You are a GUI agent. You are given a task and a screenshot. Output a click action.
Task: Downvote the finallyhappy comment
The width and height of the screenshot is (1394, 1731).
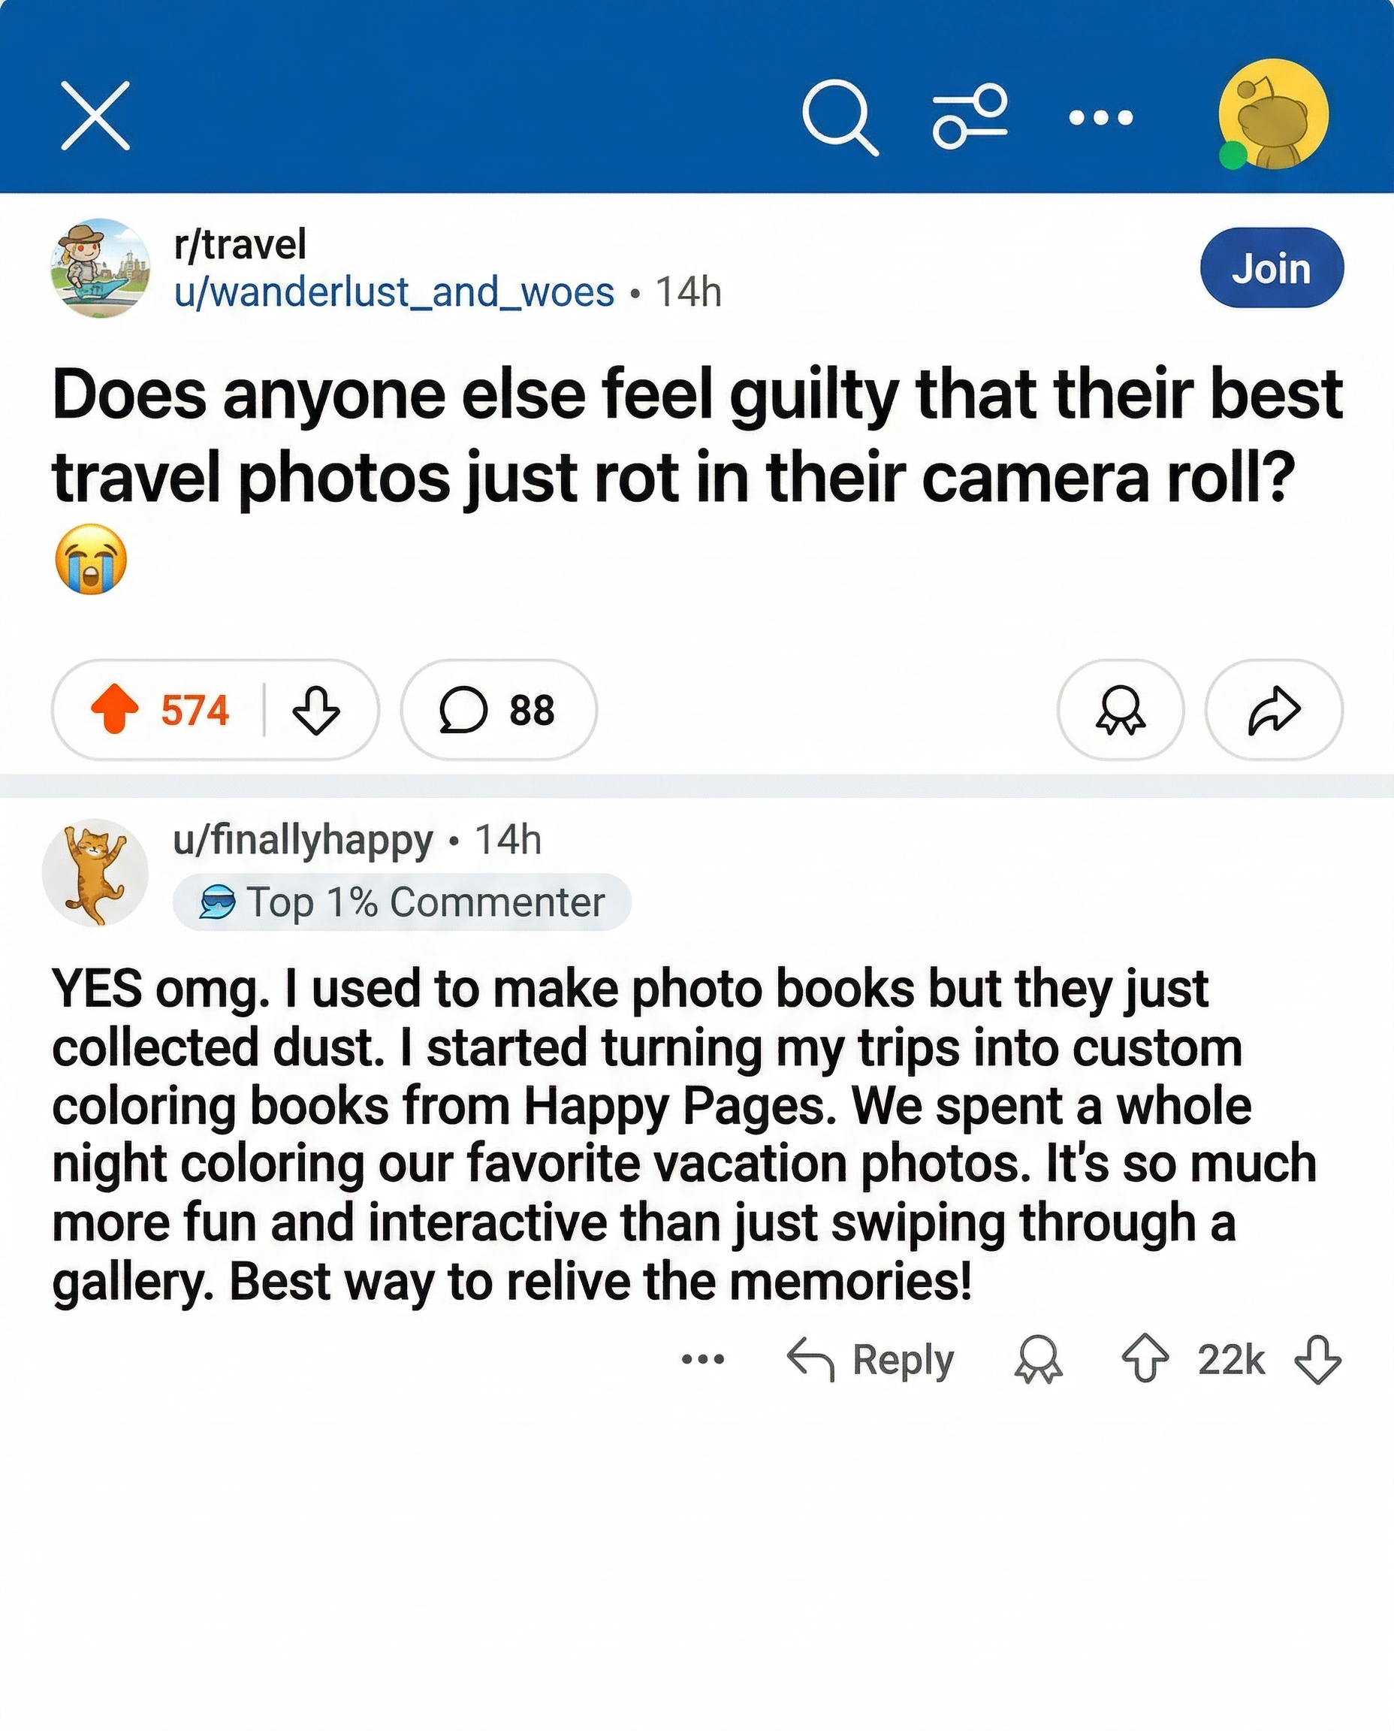point(1317,1359)
